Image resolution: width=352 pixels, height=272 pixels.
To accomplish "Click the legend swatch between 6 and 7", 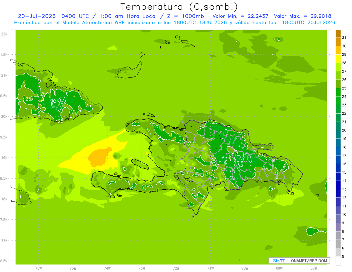I will (338, 244).
